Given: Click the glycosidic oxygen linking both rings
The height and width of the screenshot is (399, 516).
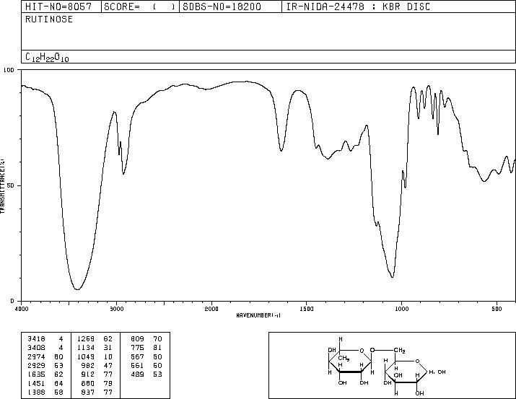Looking at the screenshot, I should 372,350.
